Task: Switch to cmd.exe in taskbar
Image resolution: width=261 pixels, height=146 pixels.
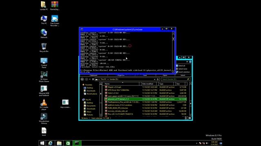Action: pyautogui.click(x=77, y=143)
